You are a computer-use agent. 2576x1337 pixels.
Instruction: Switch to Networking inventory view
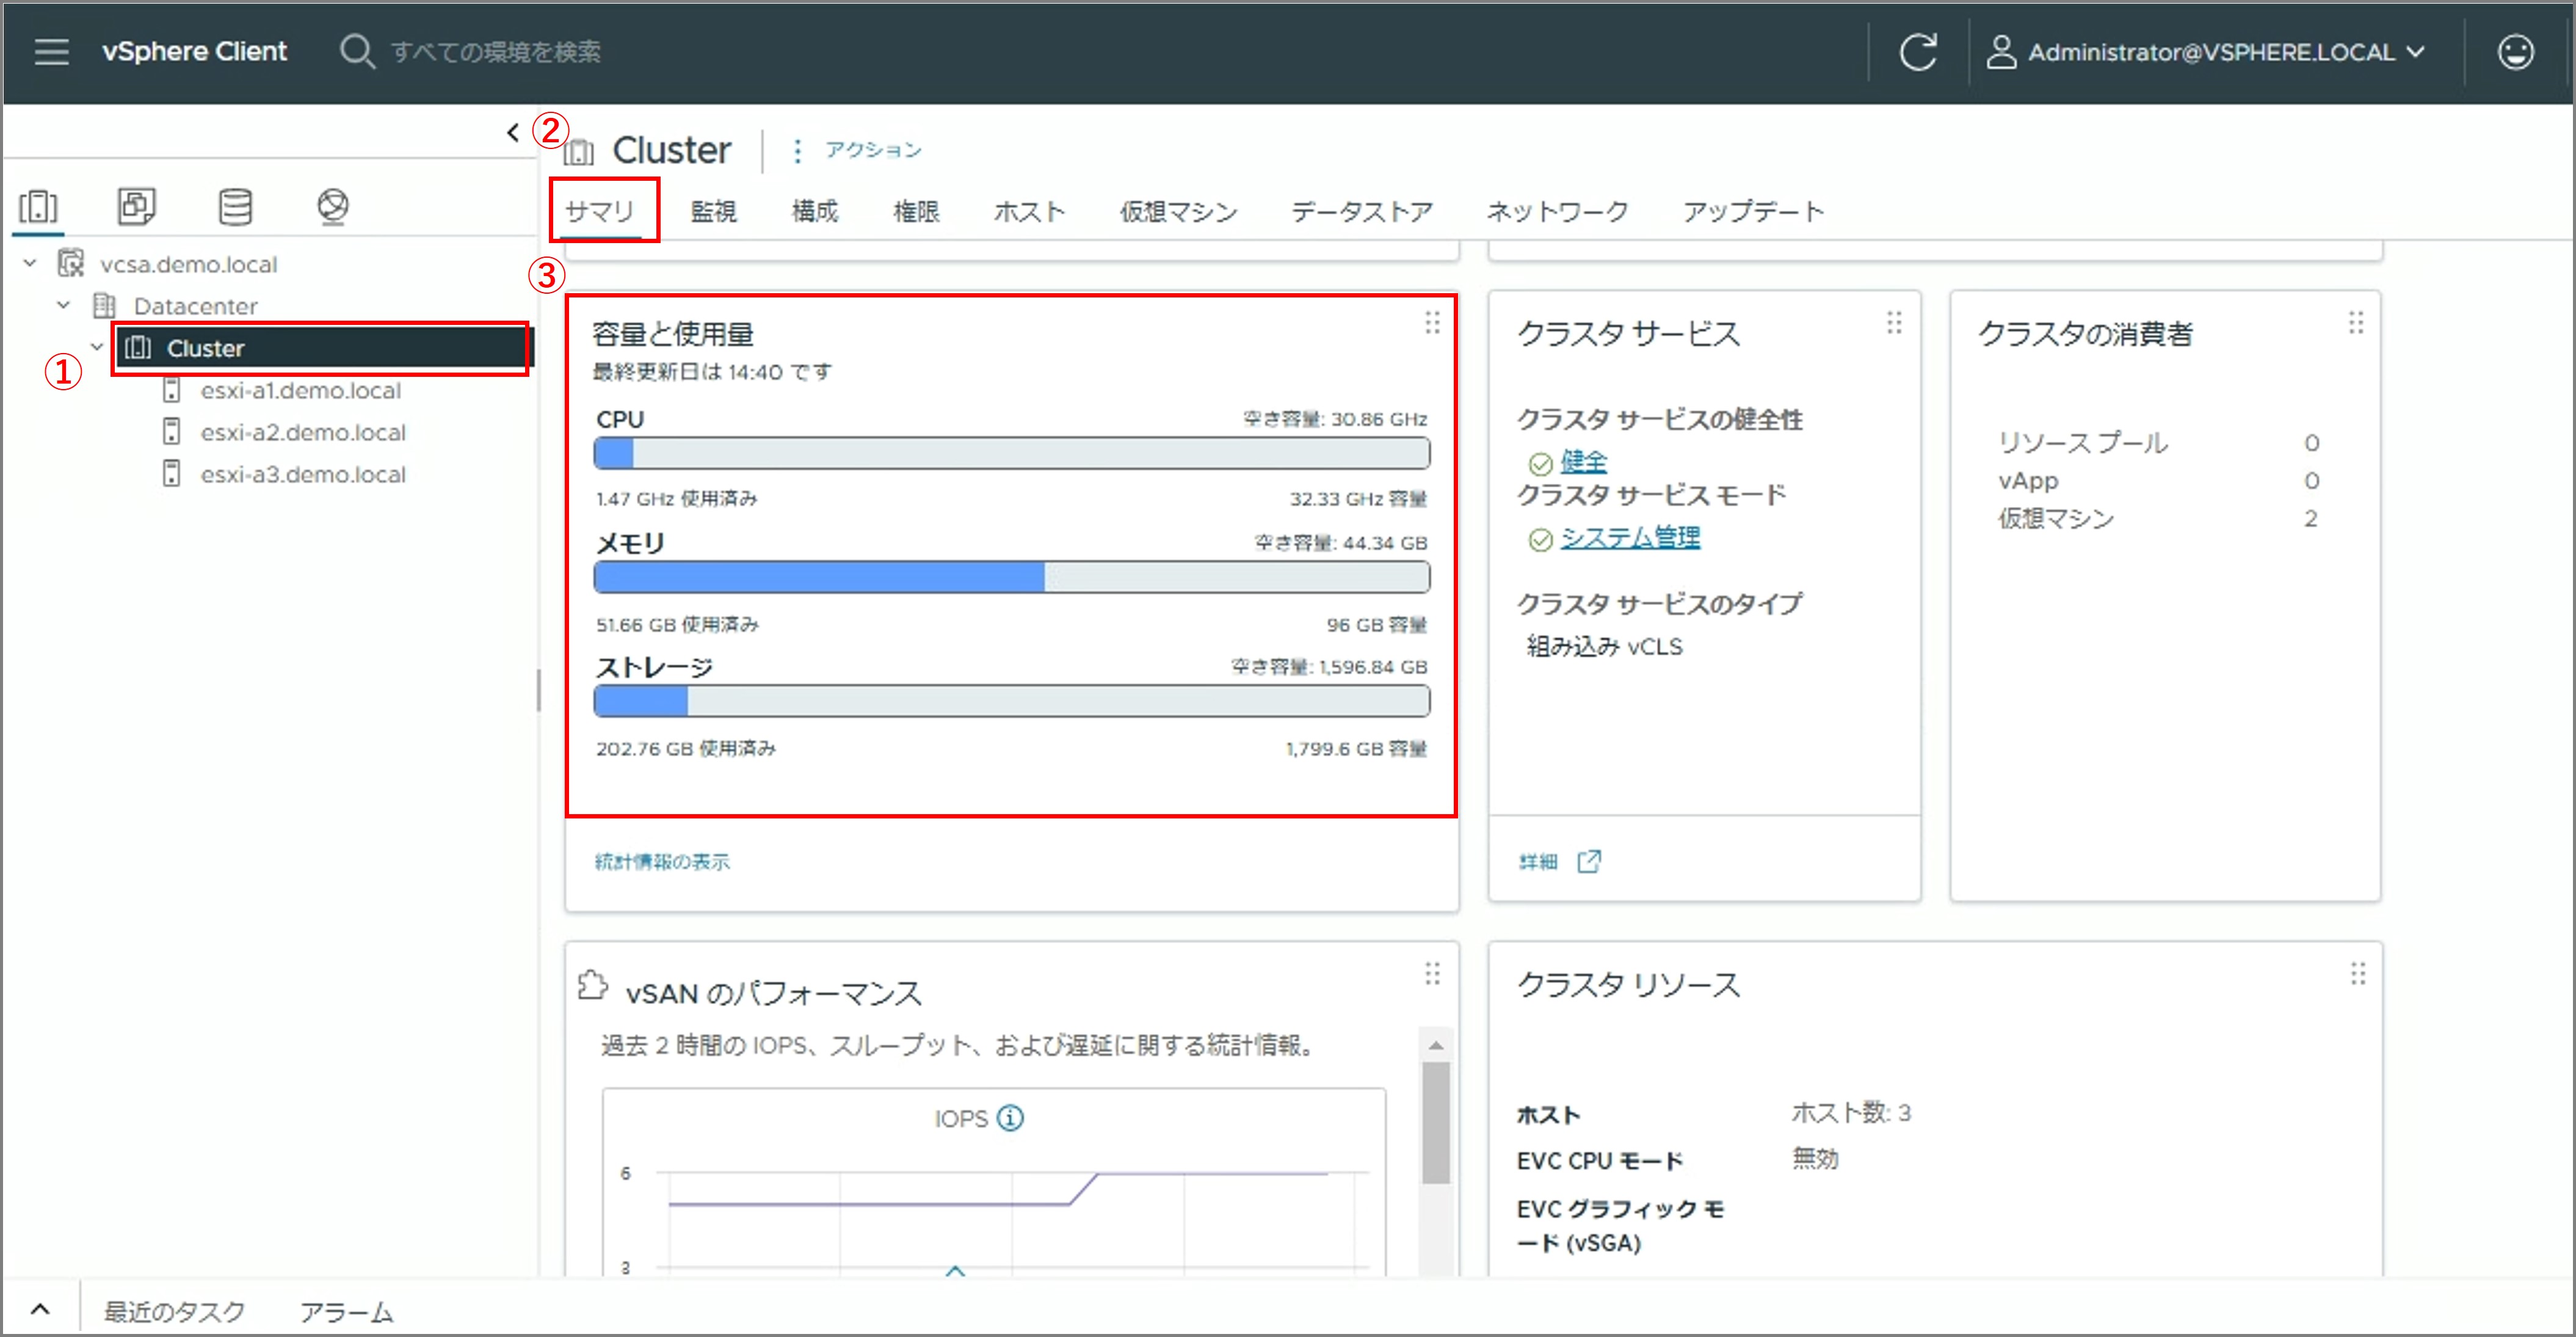click(x=333, y=207)
